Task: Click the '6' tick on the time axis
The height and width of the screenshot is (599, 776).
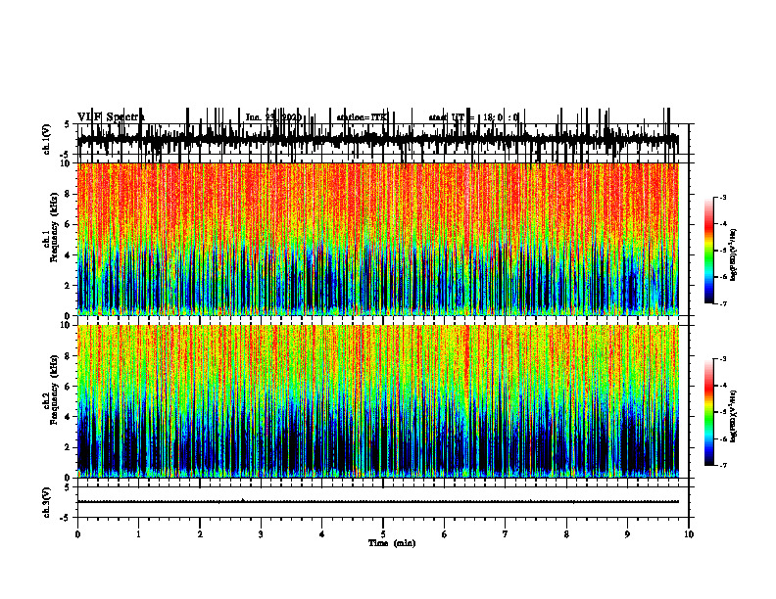Action: tap(445, 534)
